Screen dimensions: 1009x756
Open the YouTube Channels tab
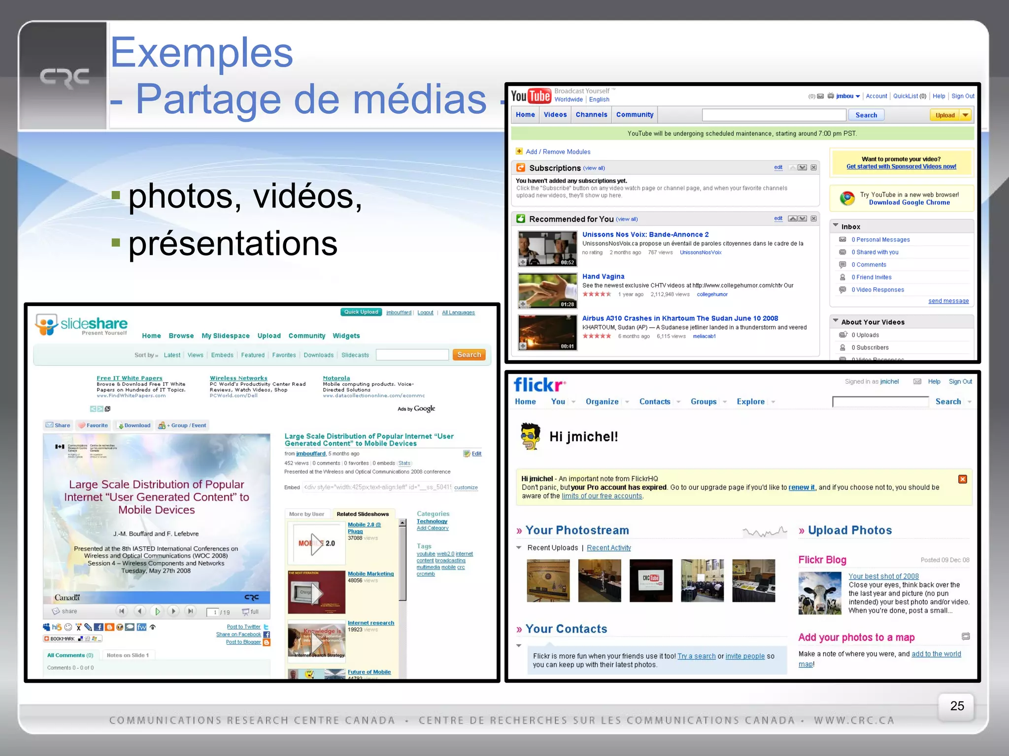pyautogui.click(x=591, y=115)
